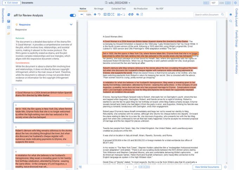Click the fit-to-window expand icon

tap(113, 14)
